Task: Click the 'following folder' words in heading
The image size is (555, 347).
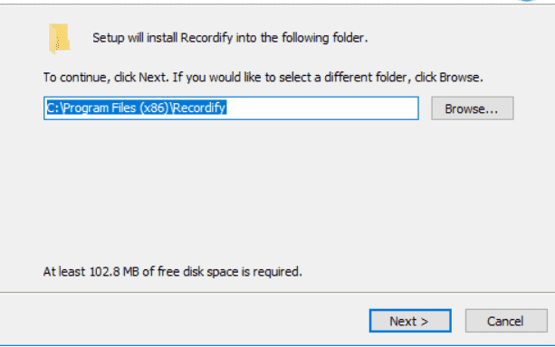Action: [x=323, y=38]
